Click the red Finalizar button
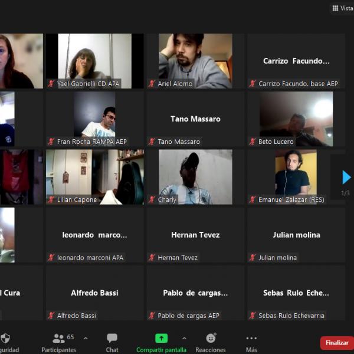Viewport: 354px width, 354px height. click(x=337, y=343)
